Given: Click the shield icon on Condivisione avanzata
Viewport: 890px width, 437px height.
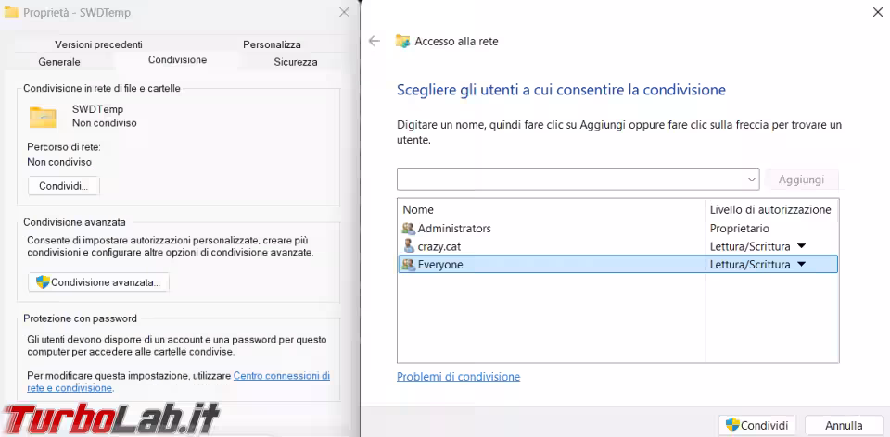Looking at the screenshot, I should [x=43, y=281].
